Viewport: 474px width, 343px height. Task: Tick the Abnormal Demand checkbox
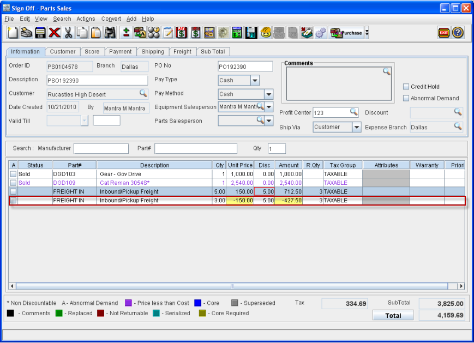(x=406, y=98)
